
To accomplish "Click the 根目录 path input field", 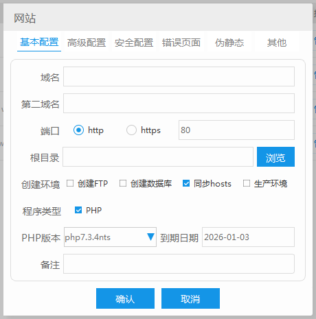I will coord(158,156).
